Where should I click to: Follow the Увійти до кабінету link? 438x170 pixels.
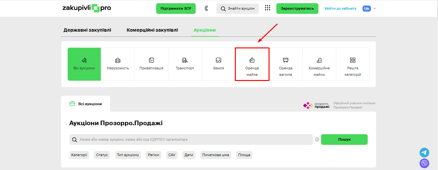pos(340,8)
